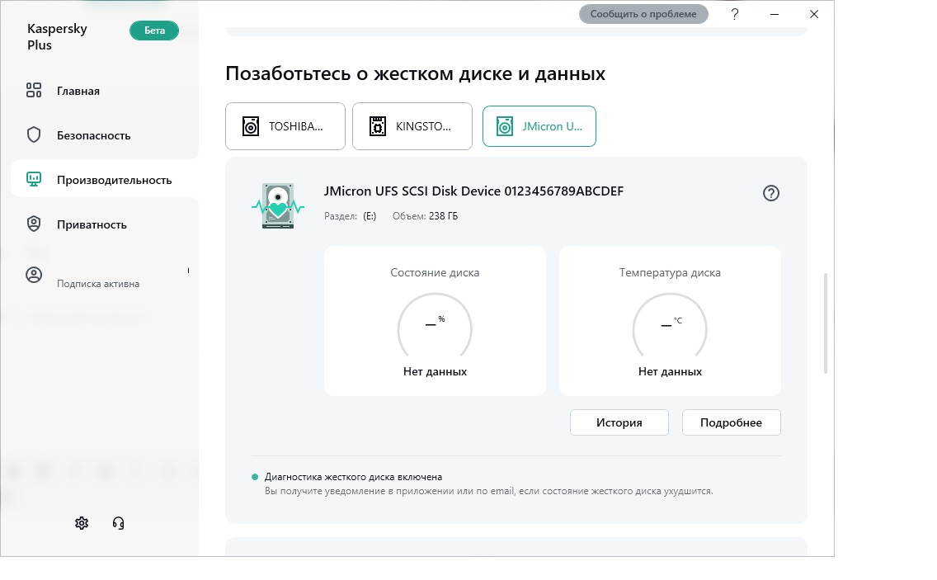Click the Состояние диска gauge
Image resolution: width=937 pixels, height=580 pixels.
coord(435,325)
